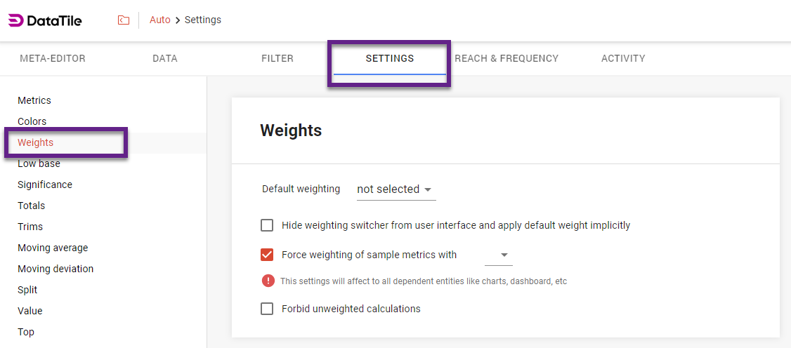Screen dimensions: 791x348
Task: Open Moving average settings
Action: (x=53, y=248)
